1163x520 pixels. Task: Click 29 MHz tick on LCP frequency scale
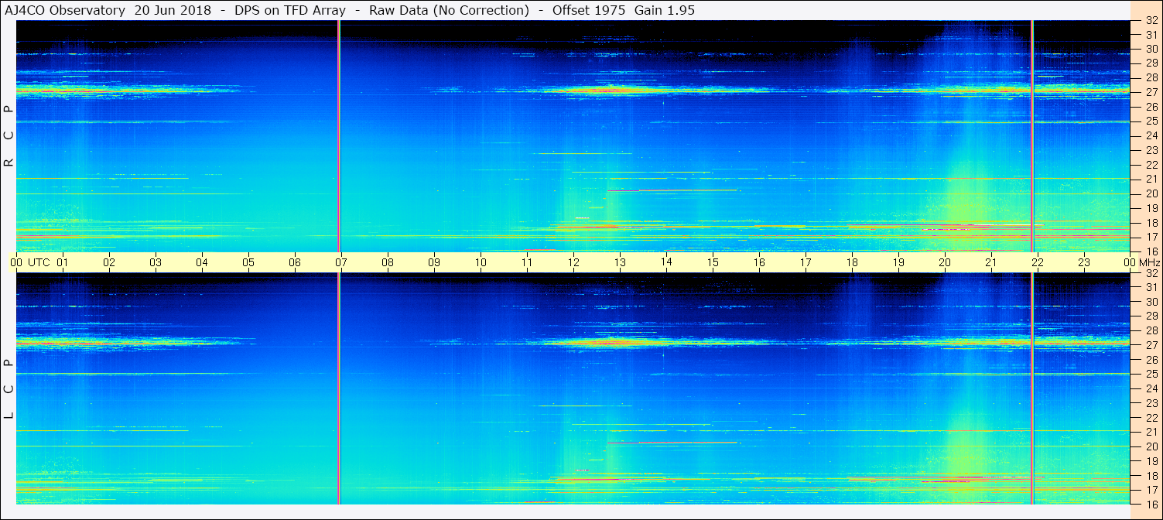pos(1151,316)
